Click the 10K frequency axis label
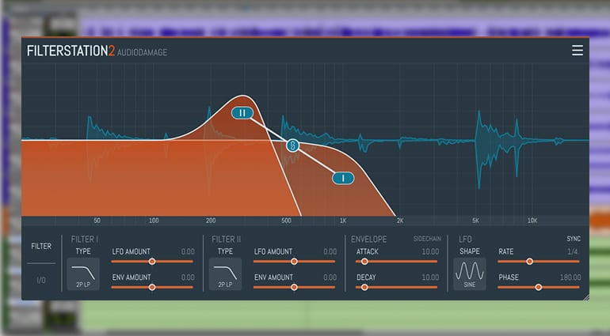This screenshot has height=336, width=610. pyautogui.click(x=532, y=221)
